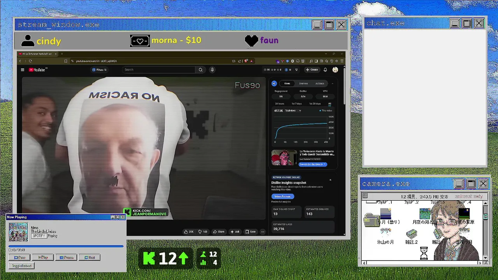Switch to the Views tab

click(287, 83)
